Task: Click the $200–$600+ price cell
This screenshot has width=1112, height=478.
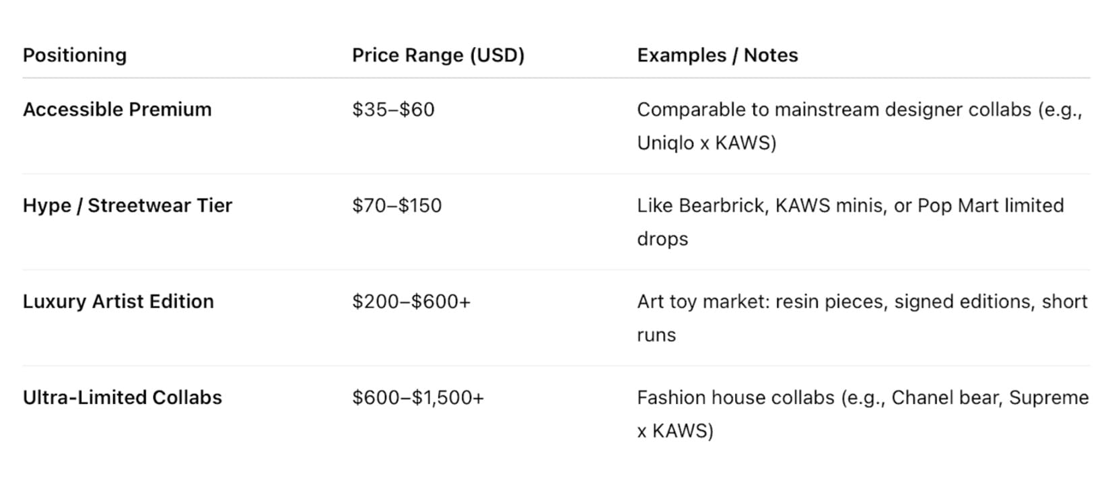Action: tap(411, 301)
